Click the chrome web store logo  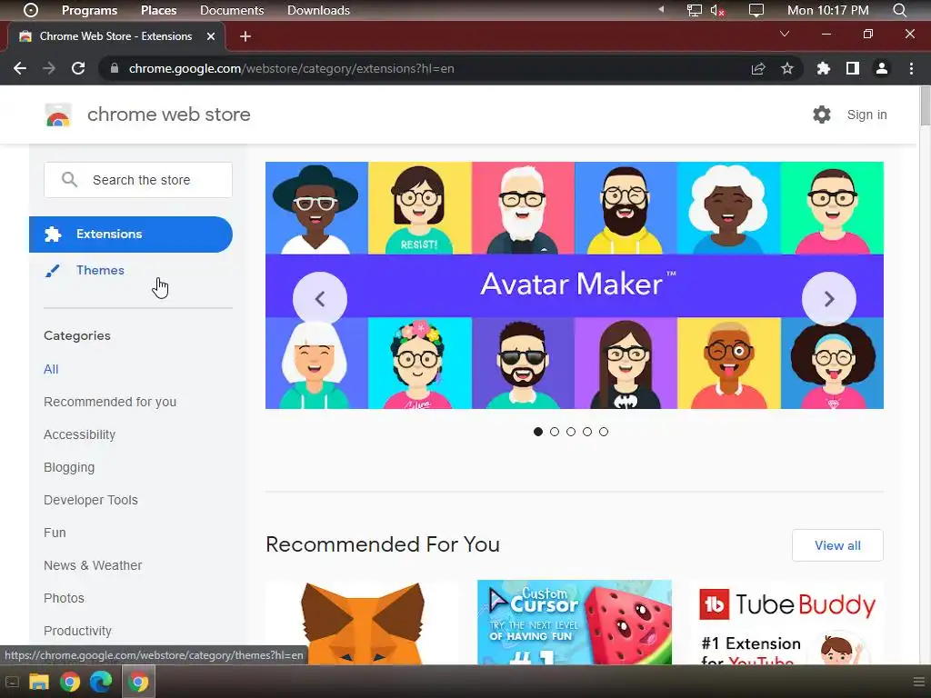(58, 115)
